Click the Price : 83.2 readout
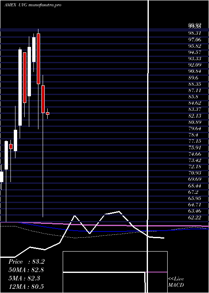 click(x=26, y=262)
